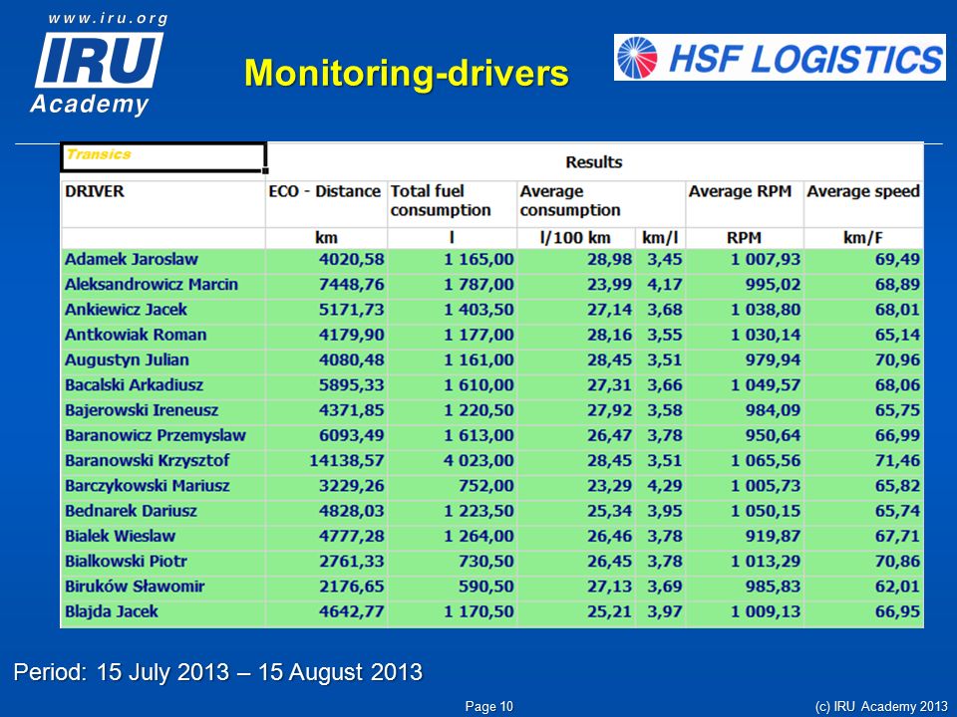Click distance value 2176,65
Image resolution: width=957 pixels, height=717 pixels.
point(352,587)
